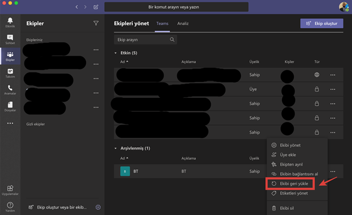Open the Etkinlik activity bell
This screenshot has height=215, width=352.
pyautogui.click(x=10, y=22)
